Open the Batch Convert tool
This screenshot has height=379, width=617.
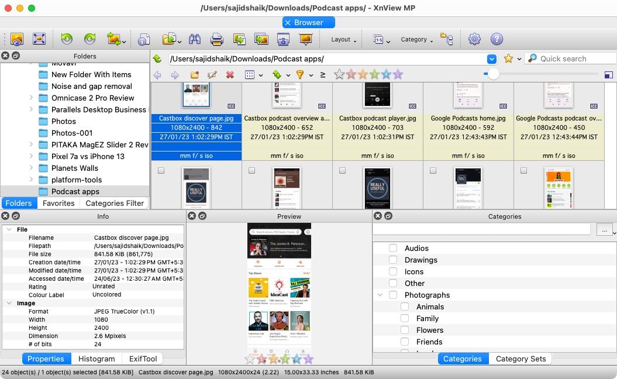tap(113, 39)
